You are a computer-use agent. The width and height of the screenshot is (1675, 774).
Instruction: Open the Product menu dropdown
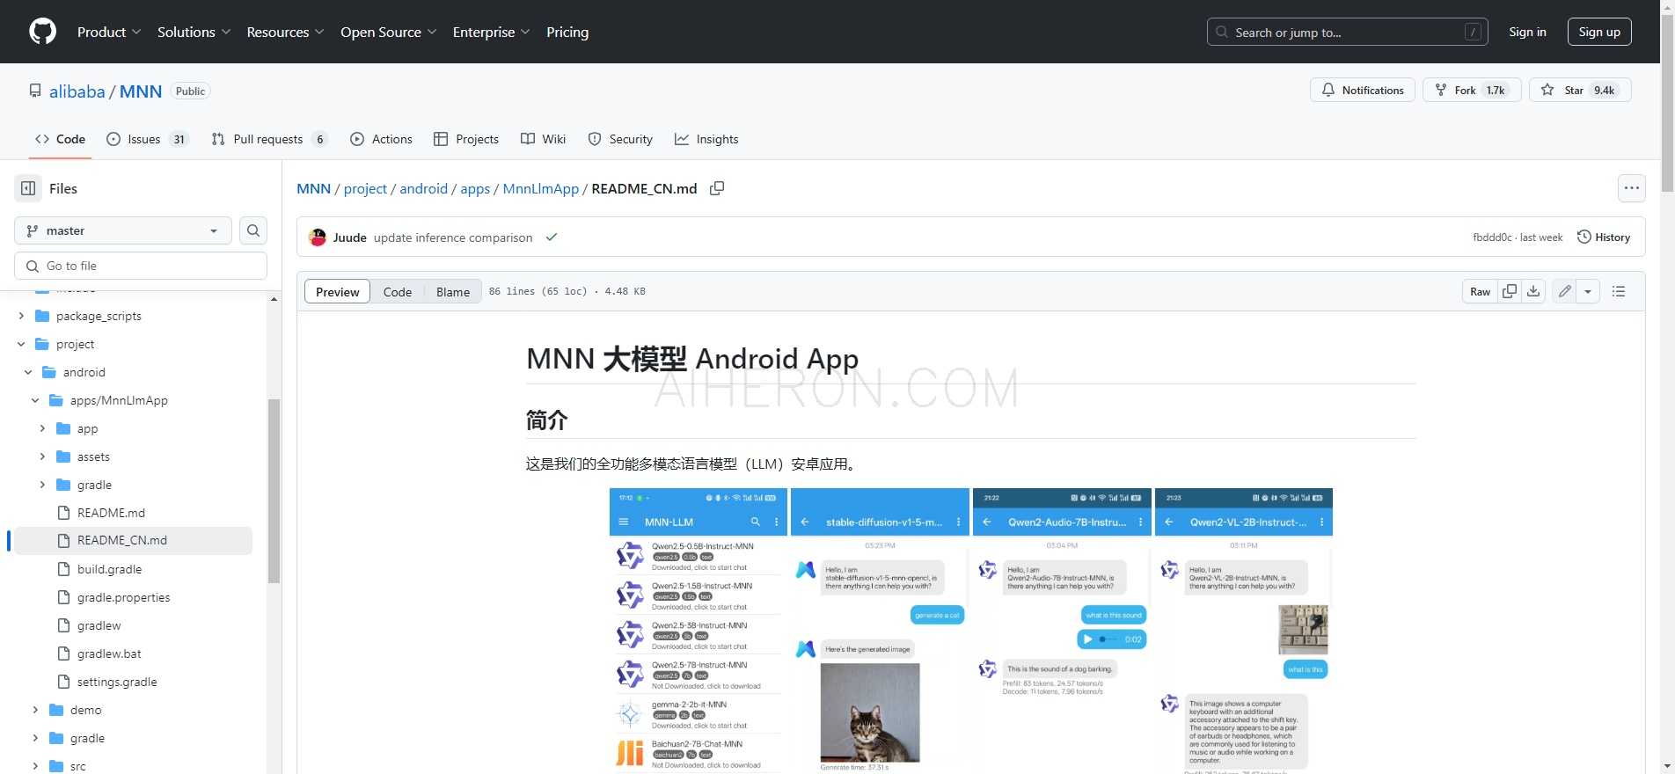point(109,32)
